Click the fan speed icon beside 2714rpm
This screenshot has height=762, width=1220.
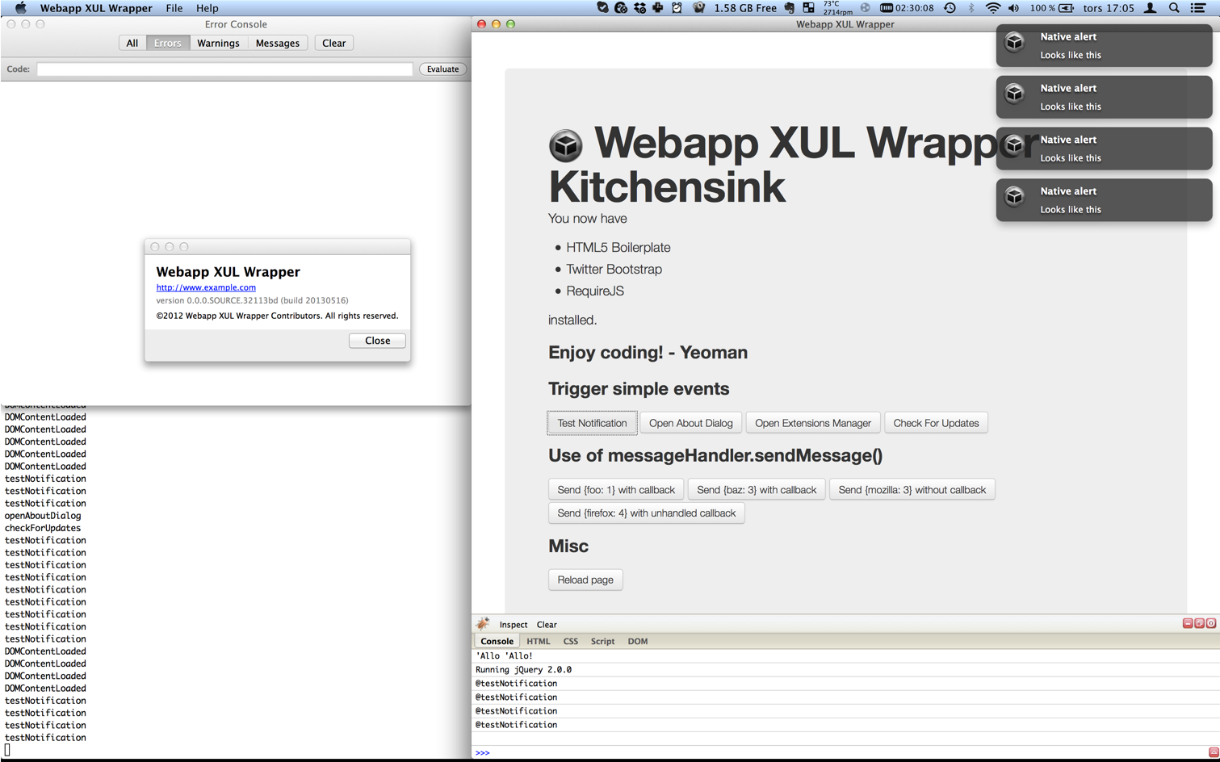point(866,8)
